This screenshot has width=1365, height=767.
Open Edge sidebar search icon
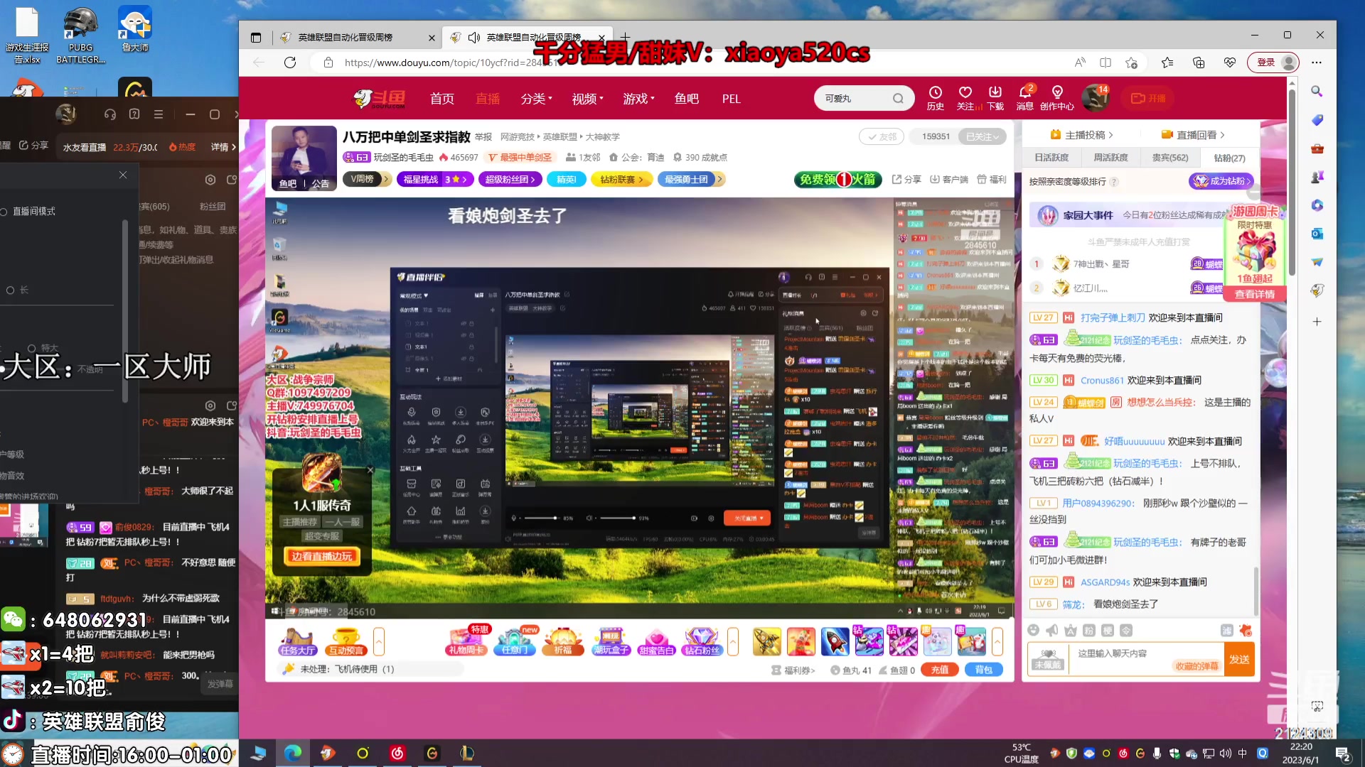pos(1317,92)
